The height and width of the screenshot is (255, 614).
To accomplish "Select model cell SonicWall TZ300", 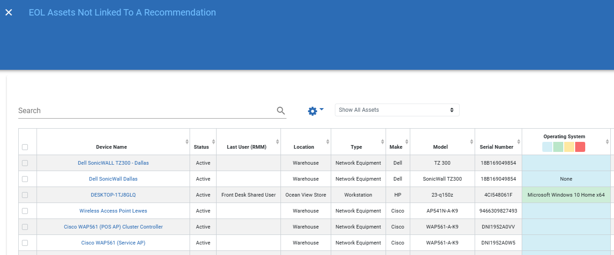I will pos(442,179).
